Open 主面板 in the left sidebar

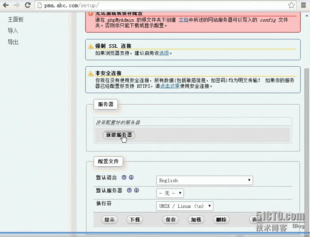16,19
